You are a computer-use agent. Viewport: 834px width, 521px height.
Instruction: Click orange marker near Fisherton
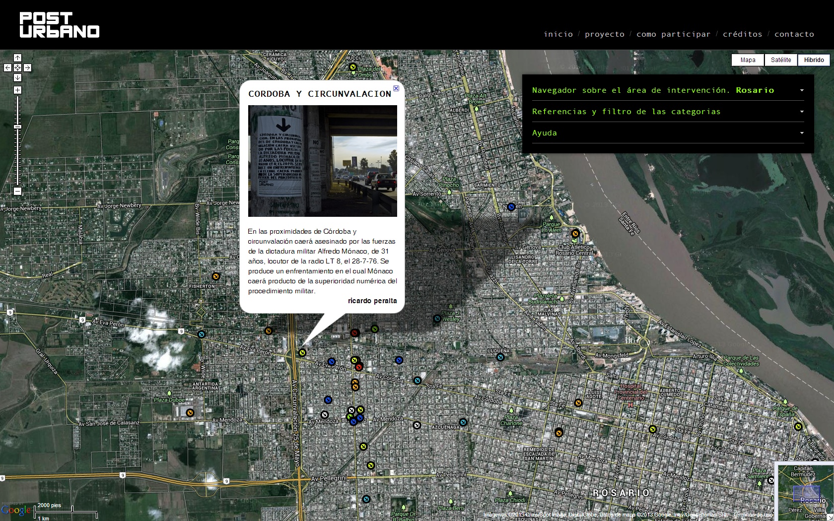(215, 276)
